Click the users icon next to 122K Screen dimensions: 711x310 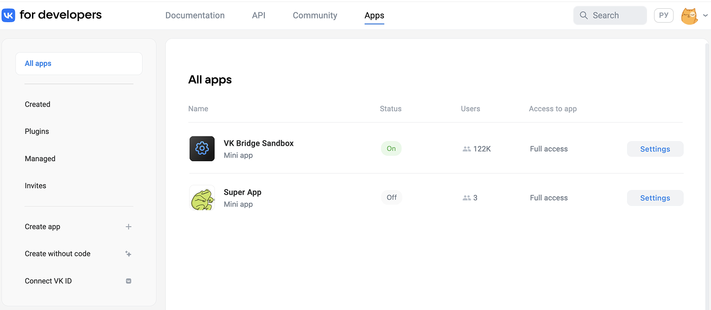click(467, 149)
